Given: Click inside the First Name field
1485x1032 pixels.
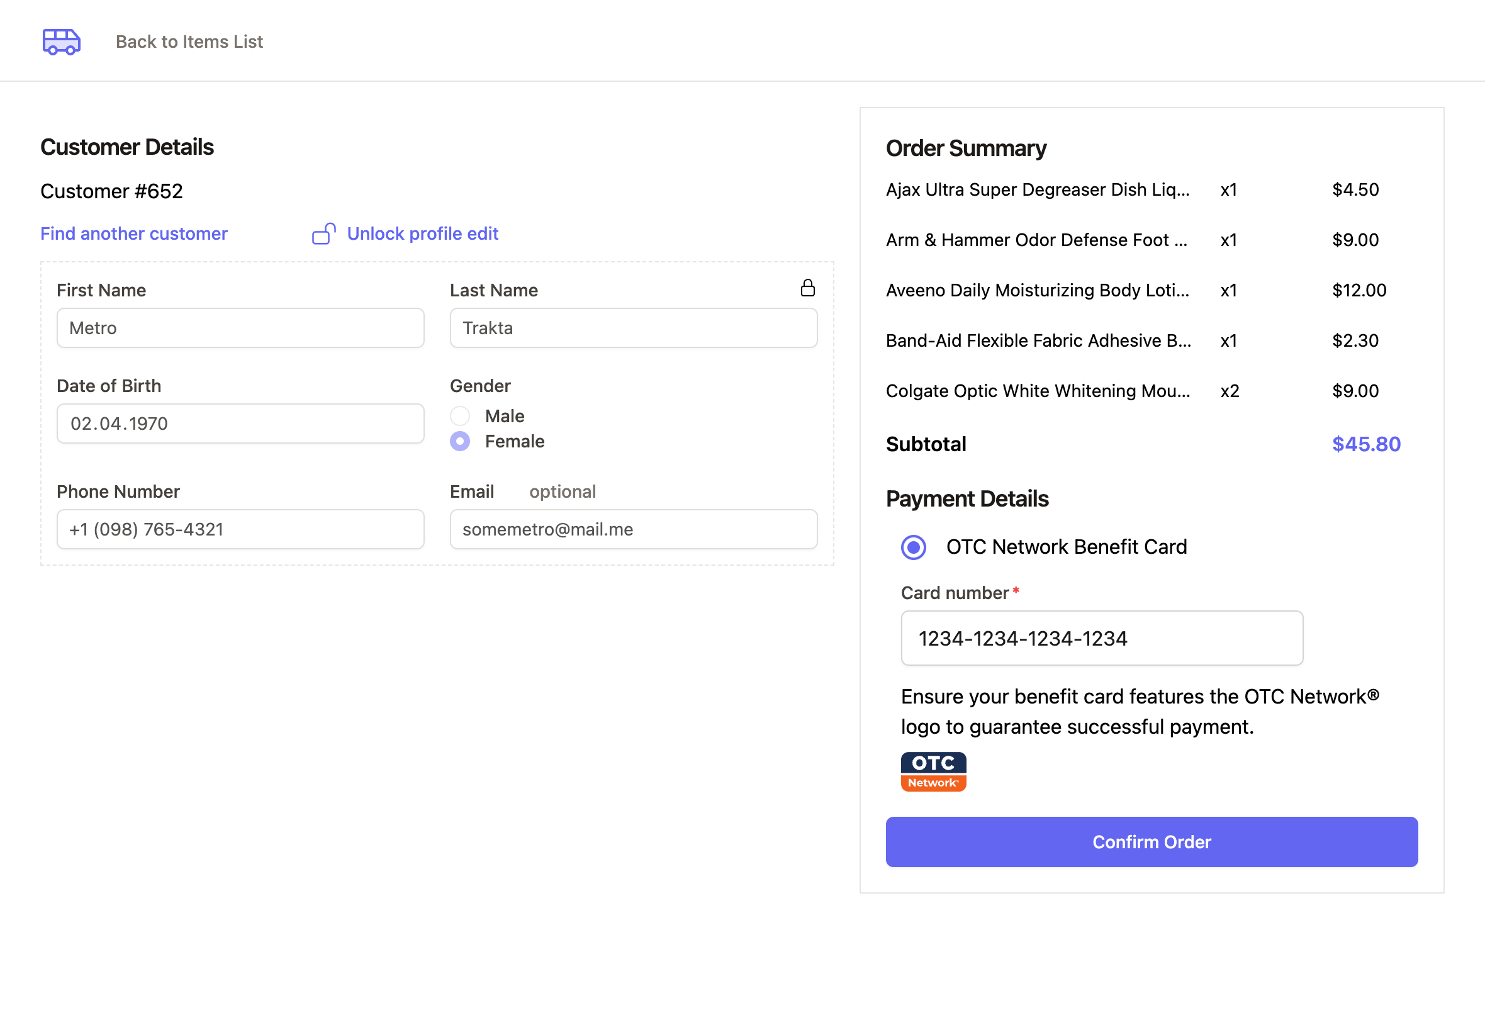Looking at the screenshot, I should tap(240, 328).
